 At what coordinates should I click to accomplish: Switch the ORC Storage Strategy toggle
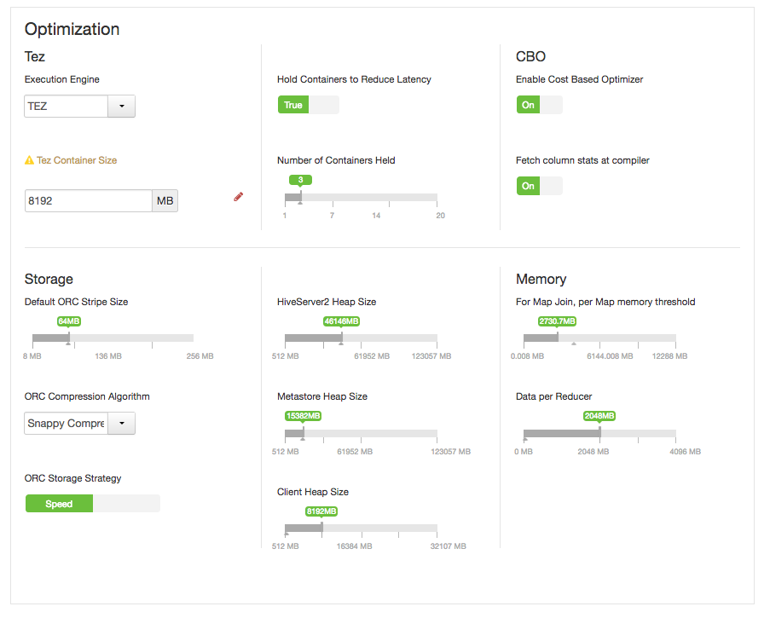pos(92,504)
